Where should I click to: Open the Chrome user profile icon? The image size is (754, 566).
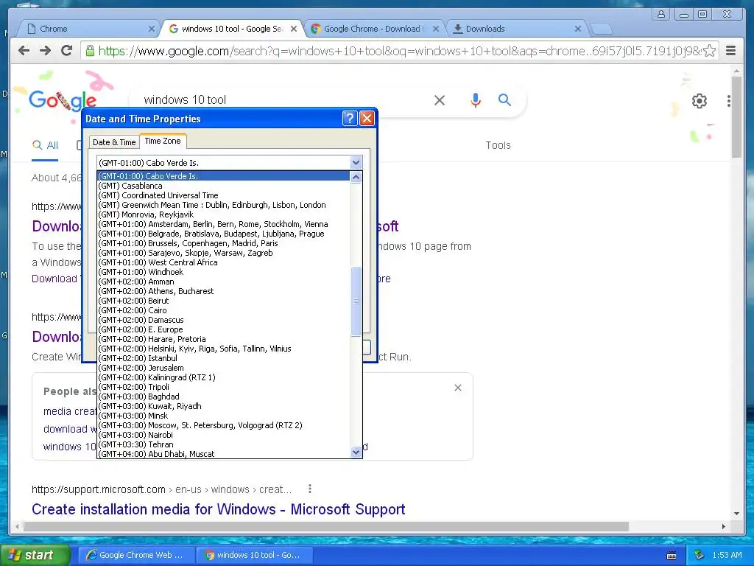tap(661, 15)
